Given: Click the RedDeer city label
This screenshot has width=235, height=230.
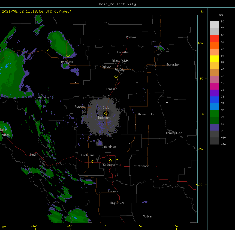Looking at the screenshot, I should 120,70.
